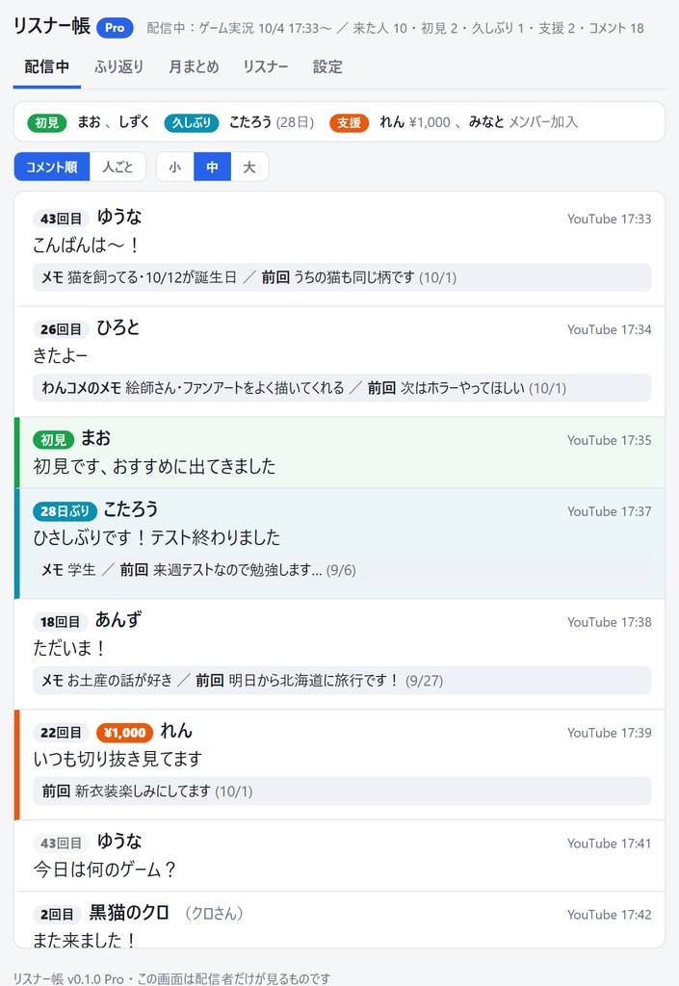The width and height of the screenshot is (679, 986).
Task: Click the YouTube 17:39 timestamp
Action: tap(610, 733)
